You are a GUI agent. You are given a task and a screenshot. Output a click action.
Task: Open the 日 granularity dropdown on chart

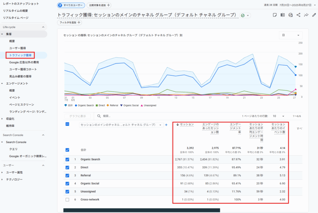[290, 35]
